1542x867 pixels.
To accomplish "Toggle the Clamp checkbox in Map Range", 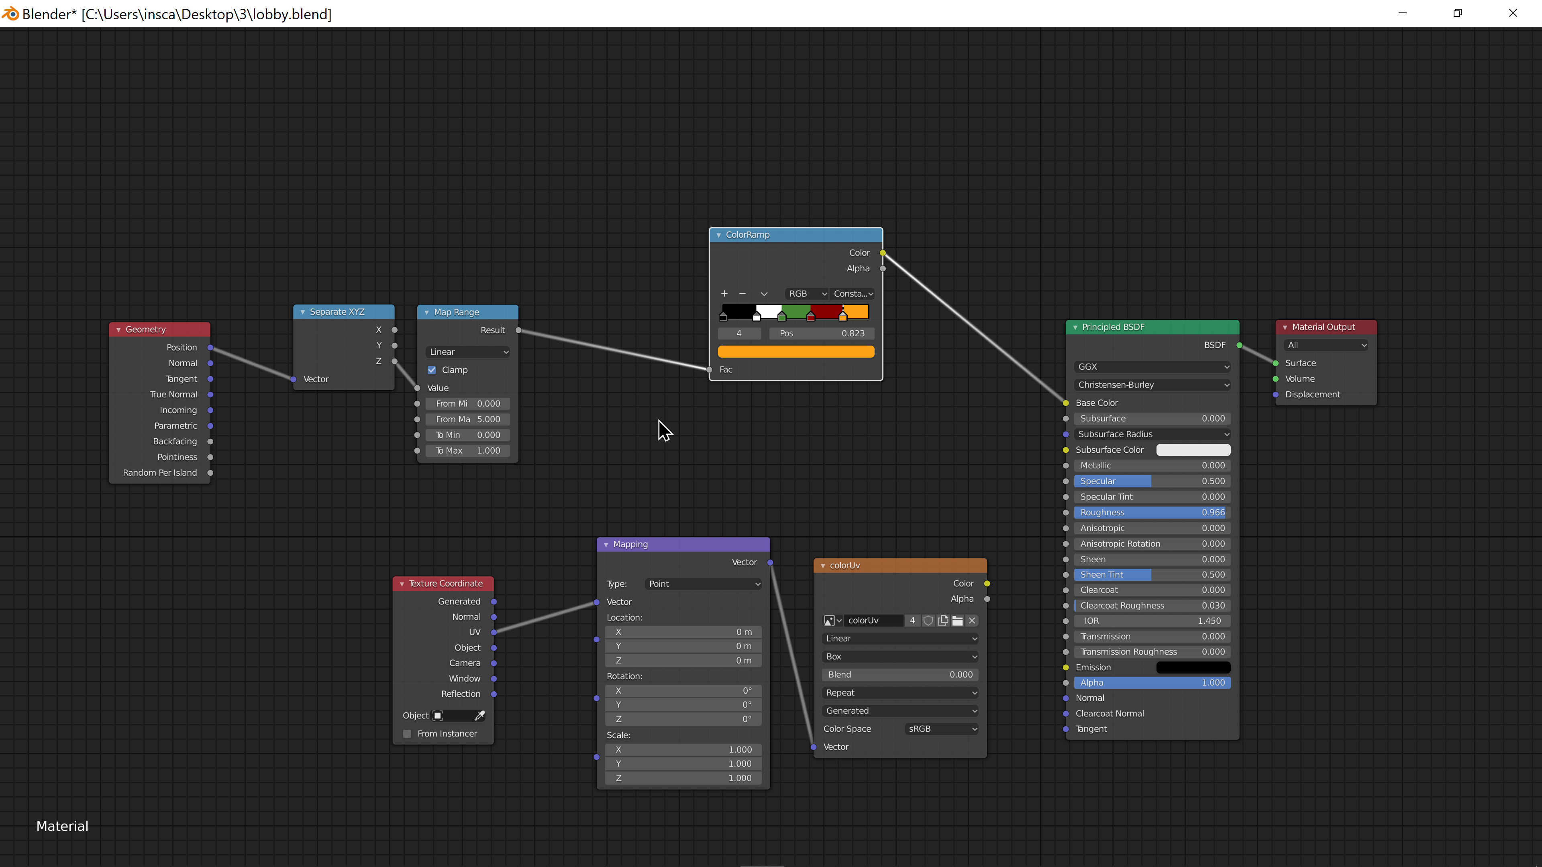I will (x=432, y=370).
